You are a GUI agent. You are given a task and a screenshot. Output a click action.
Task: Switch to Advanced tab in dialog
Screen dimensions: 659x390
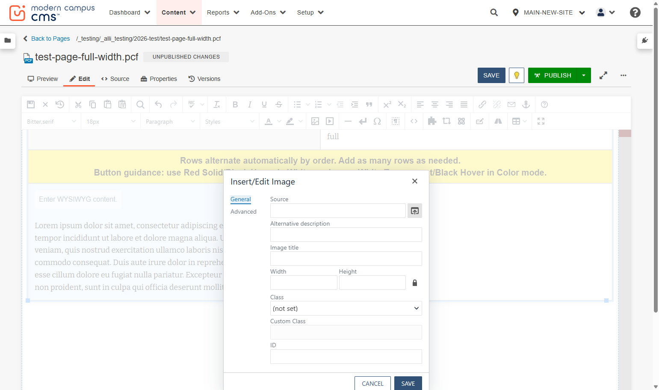pyautogui.click(x=243, y=211)
